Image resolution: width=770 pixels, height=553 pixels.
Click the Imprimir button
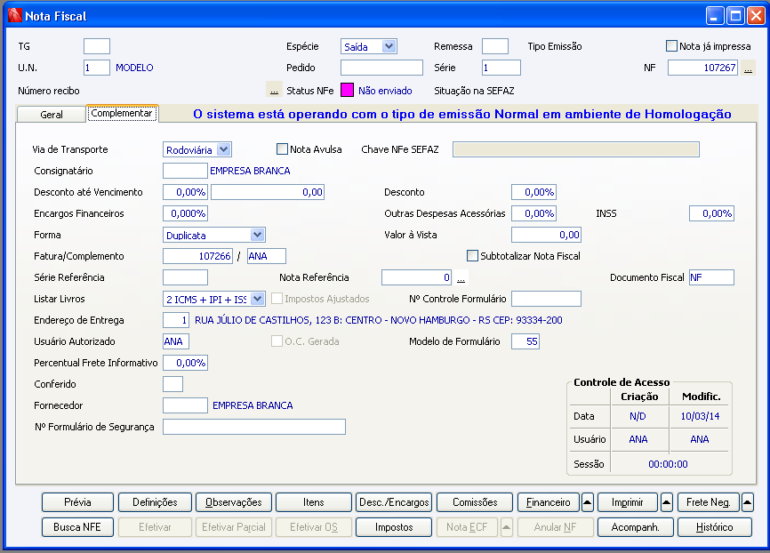627,502
